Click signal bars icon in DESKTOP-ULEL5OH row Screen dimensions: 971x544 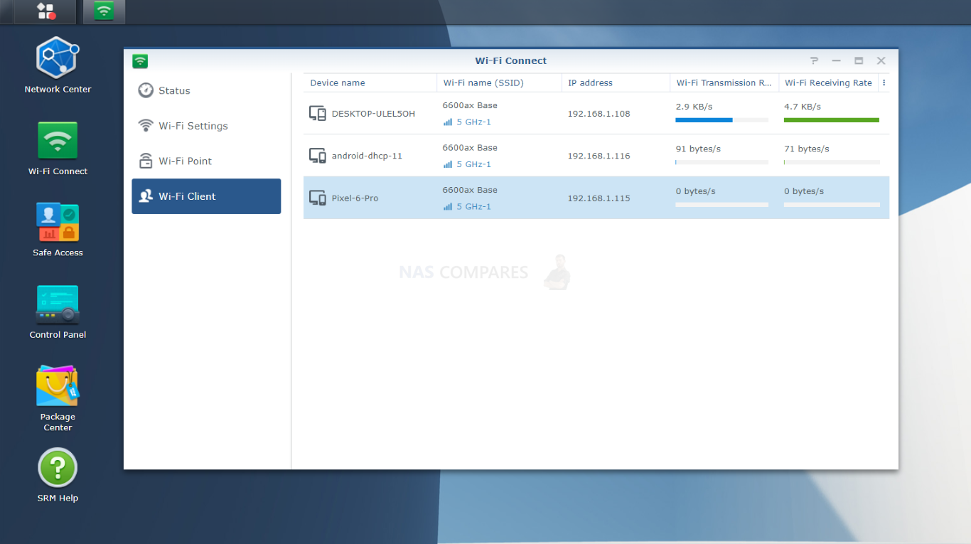click(x=448, y=122)
